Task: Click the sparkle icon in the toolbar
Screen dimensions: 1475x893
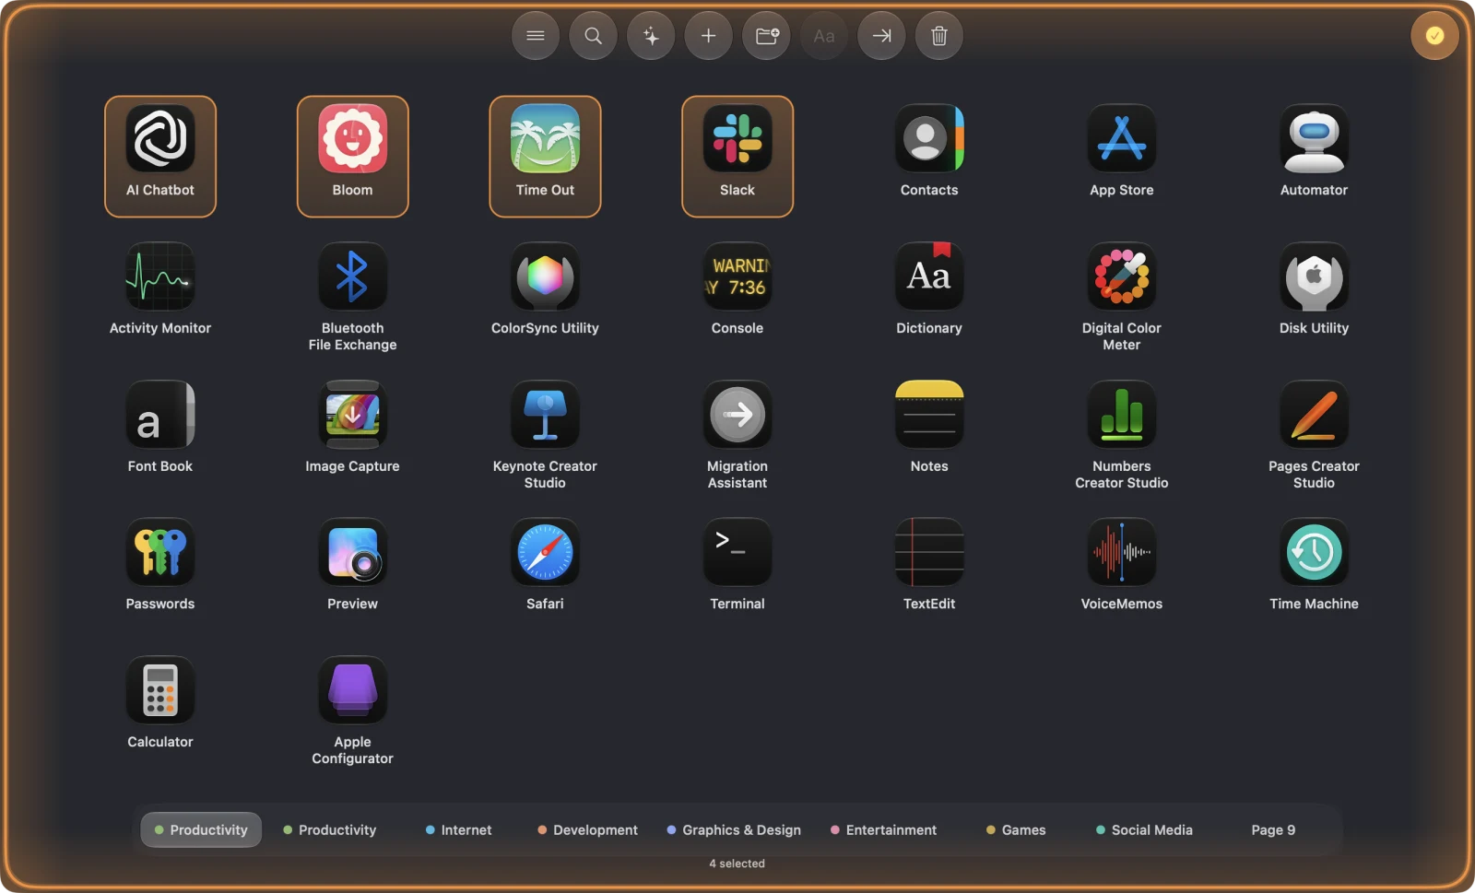Action: 651,36
